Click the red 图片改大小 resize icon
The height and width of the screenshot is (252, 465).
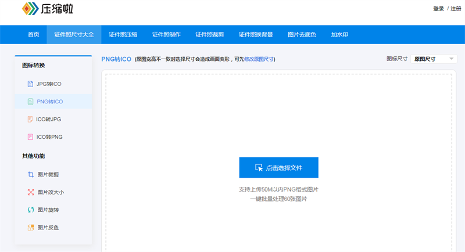31,192
